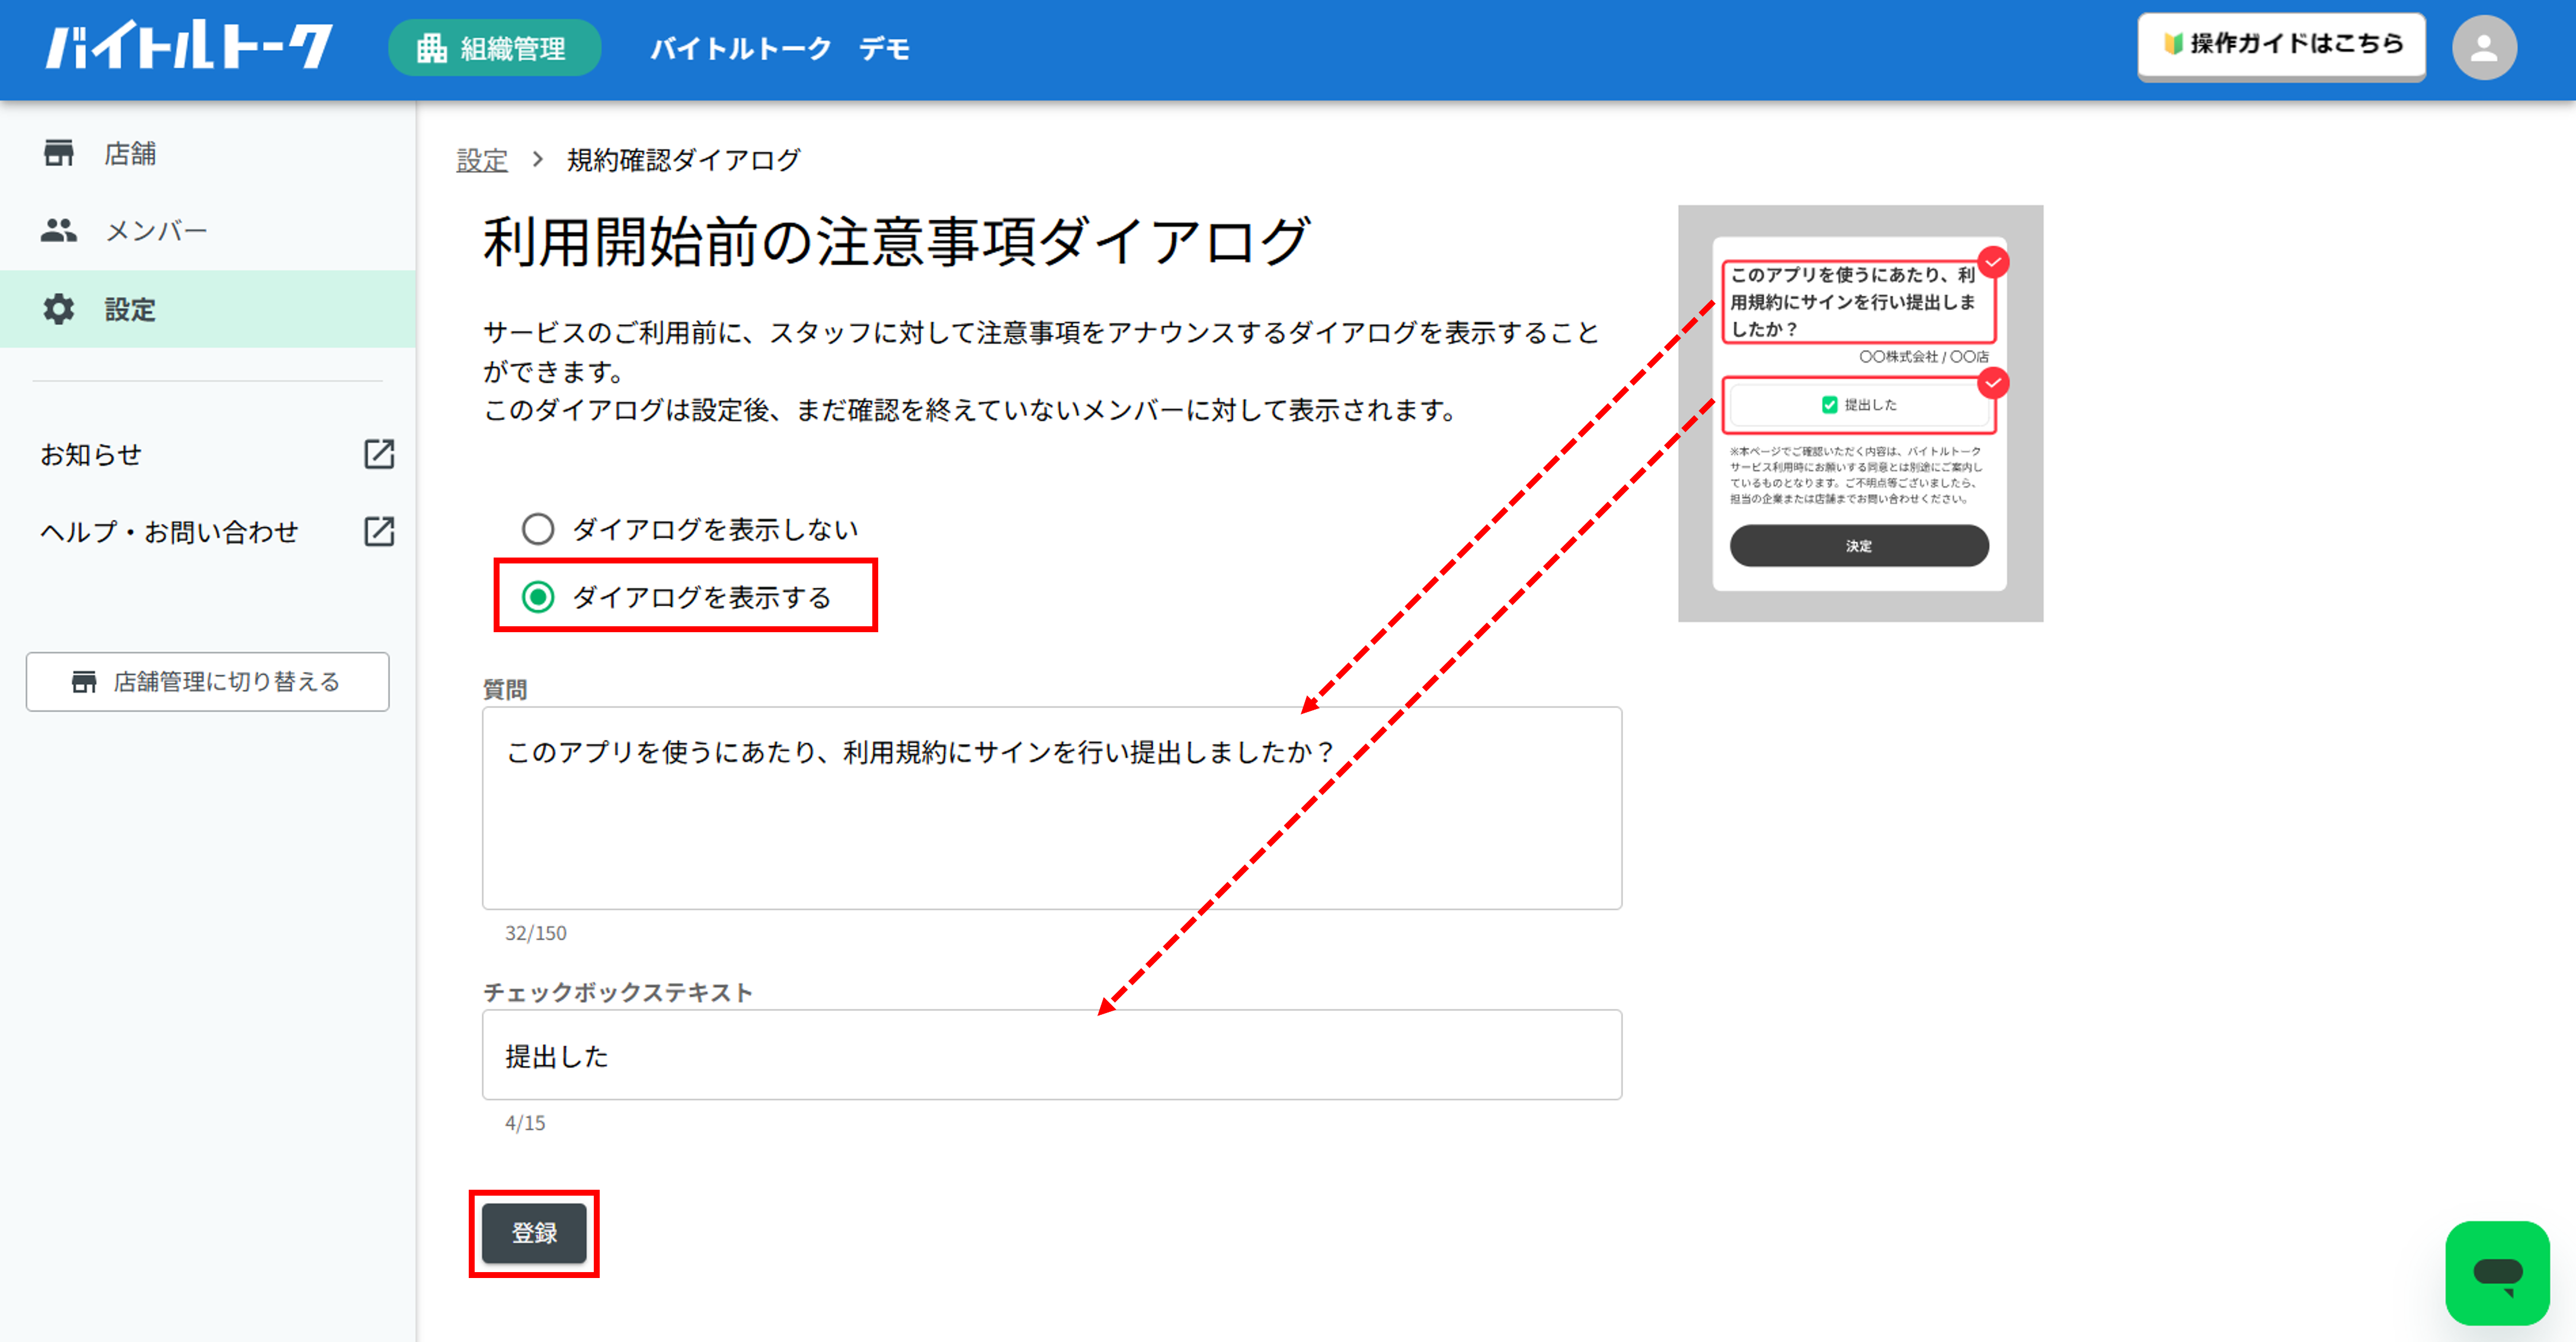Click the external link icon beside お知らせ
The width and height of the screenshot is (2576, 1342).
(x=379, y=455)
